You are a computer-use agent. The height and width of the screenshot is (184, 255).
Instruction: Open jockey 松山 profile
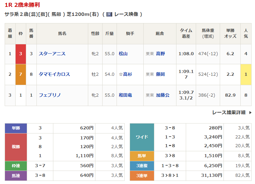(123, 54)
